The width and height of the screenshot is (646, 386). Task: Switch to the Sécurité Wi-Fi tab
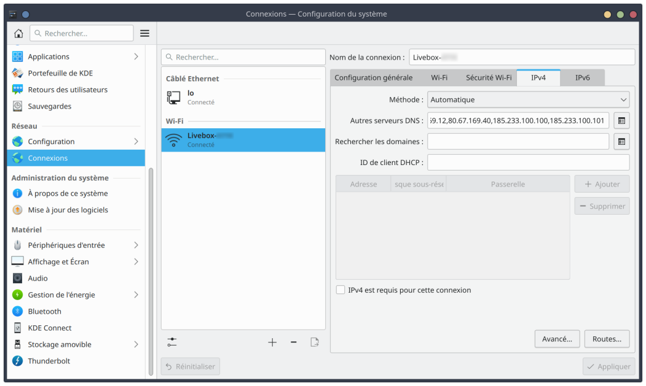click(x=489, y=78)
